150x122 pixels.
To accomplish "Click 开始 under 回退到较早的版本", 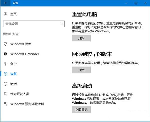I will tap(81, 70).
